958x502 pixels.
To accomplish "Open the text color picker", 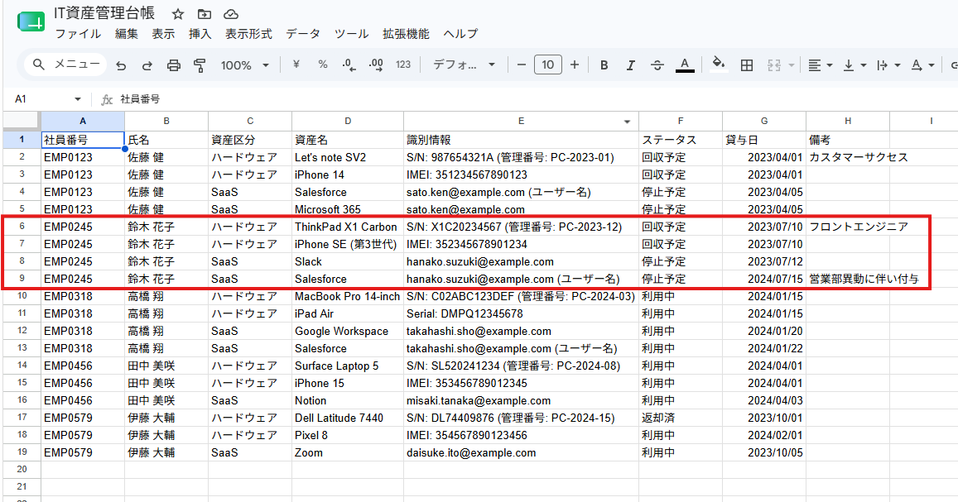I will (x=685, y=65).
